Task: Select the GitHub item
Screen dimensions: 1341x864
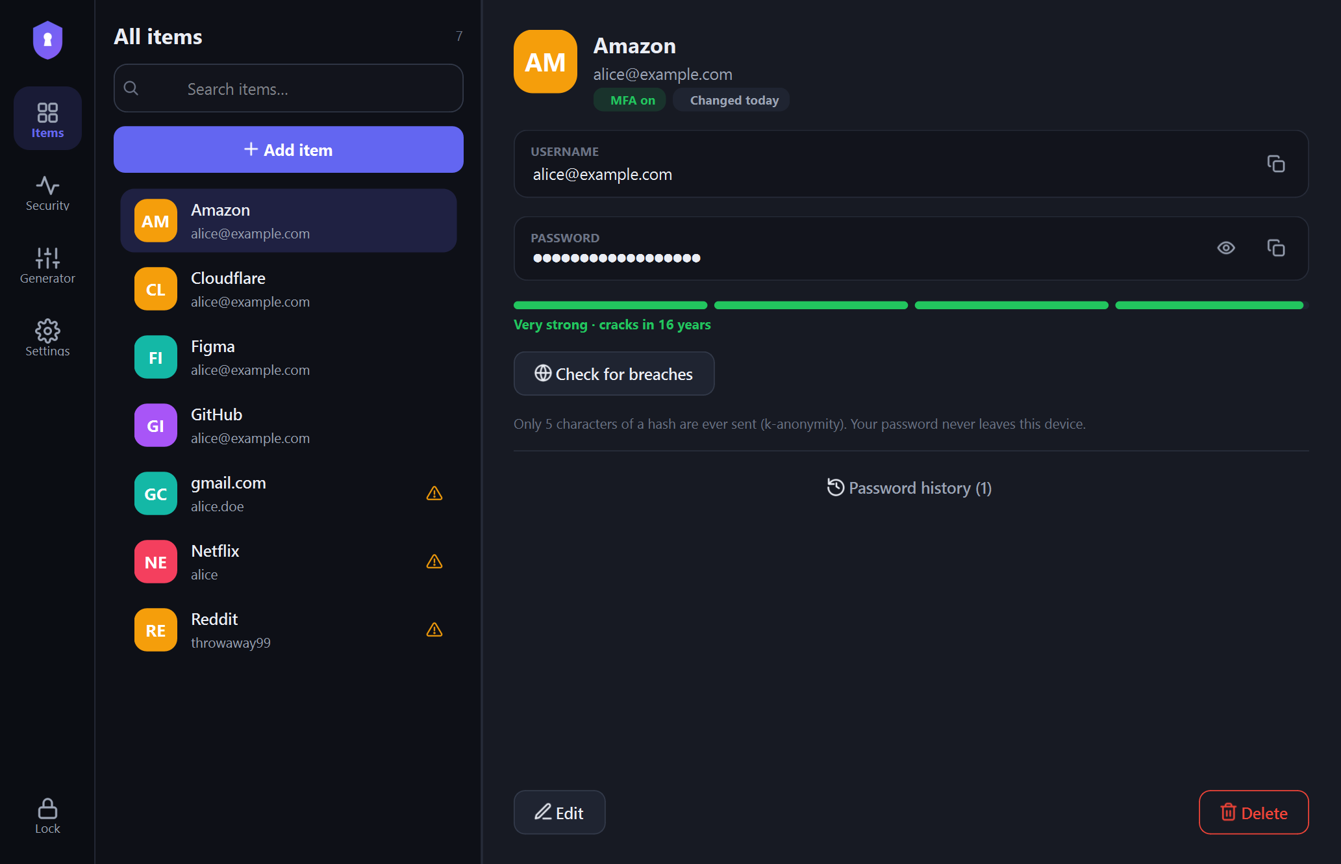Action: tap(288, 426)
